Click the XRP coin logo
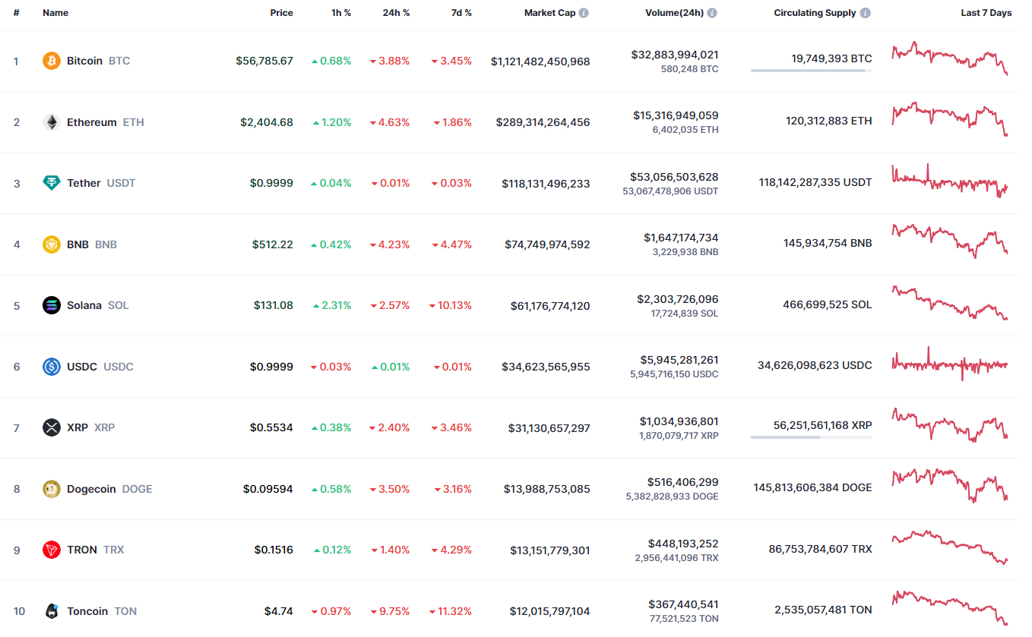This screenshot has width=1032, height=637. pos(50,427)
